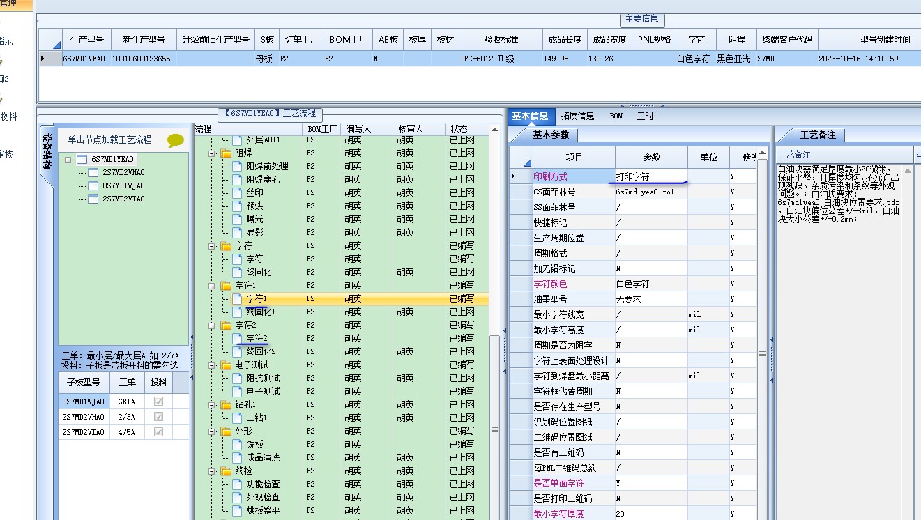This screenshot has height=520, width=921.
Task: Toggle 投料 checkbox for 0S7MD1WJA0
Action: pos(159,402)
